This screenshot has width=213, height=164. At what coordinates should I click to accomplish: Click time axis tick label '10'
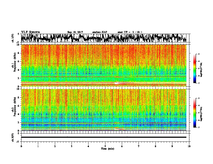(189, 146)
